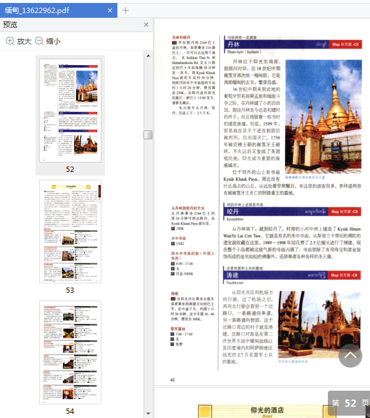Image resolution: width=370 pixels, height=418 pixels.
Task: Click the red Map label beside 丹林
Action: pyautogui.click(x=346, y=44)
